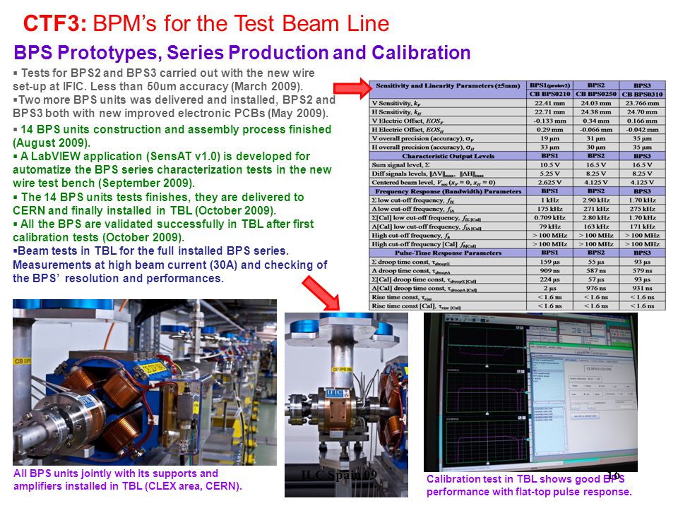Select the "V Sensitivity" row label

tap(396, 103)
